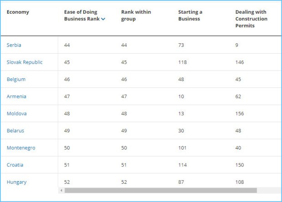Click Croatia's Ease of Doing Business rank 51
The height and width of the screenshot is (202, 282).
click(x=67, y=165)
